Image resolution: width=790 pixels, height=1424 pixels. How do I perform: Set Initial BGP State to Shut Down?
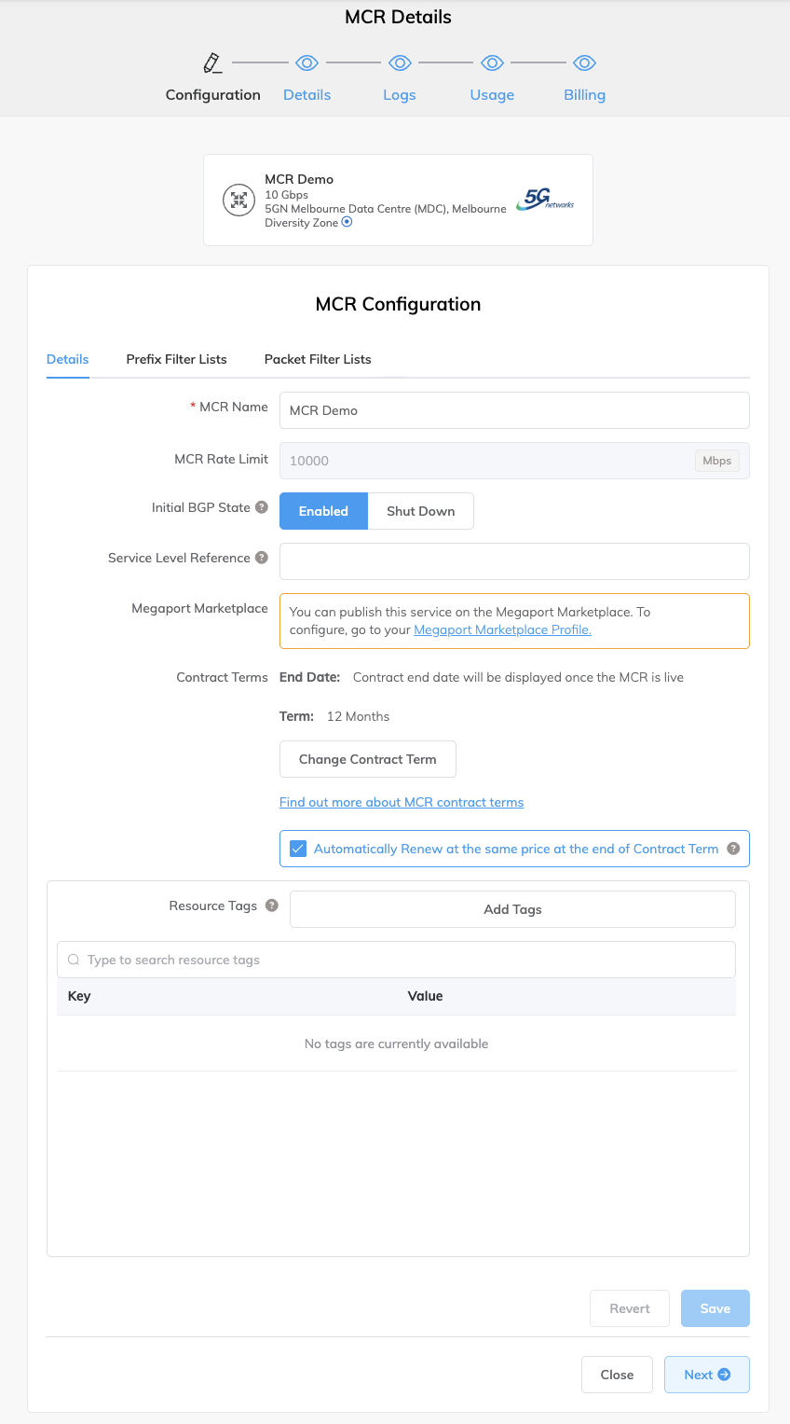[x=420, y=511]
